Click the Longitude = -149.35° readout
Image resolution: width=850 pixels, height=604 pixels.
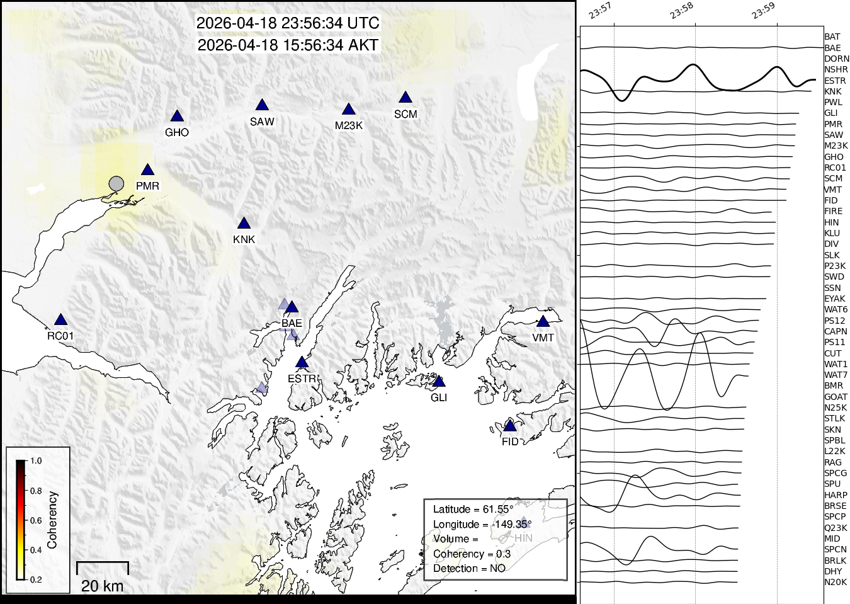click(x=482, y=525)
